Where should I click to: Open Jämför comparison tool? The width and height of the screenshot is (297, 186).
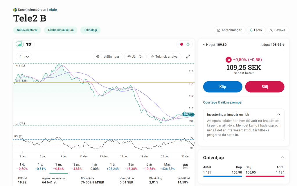click(135, 57)
